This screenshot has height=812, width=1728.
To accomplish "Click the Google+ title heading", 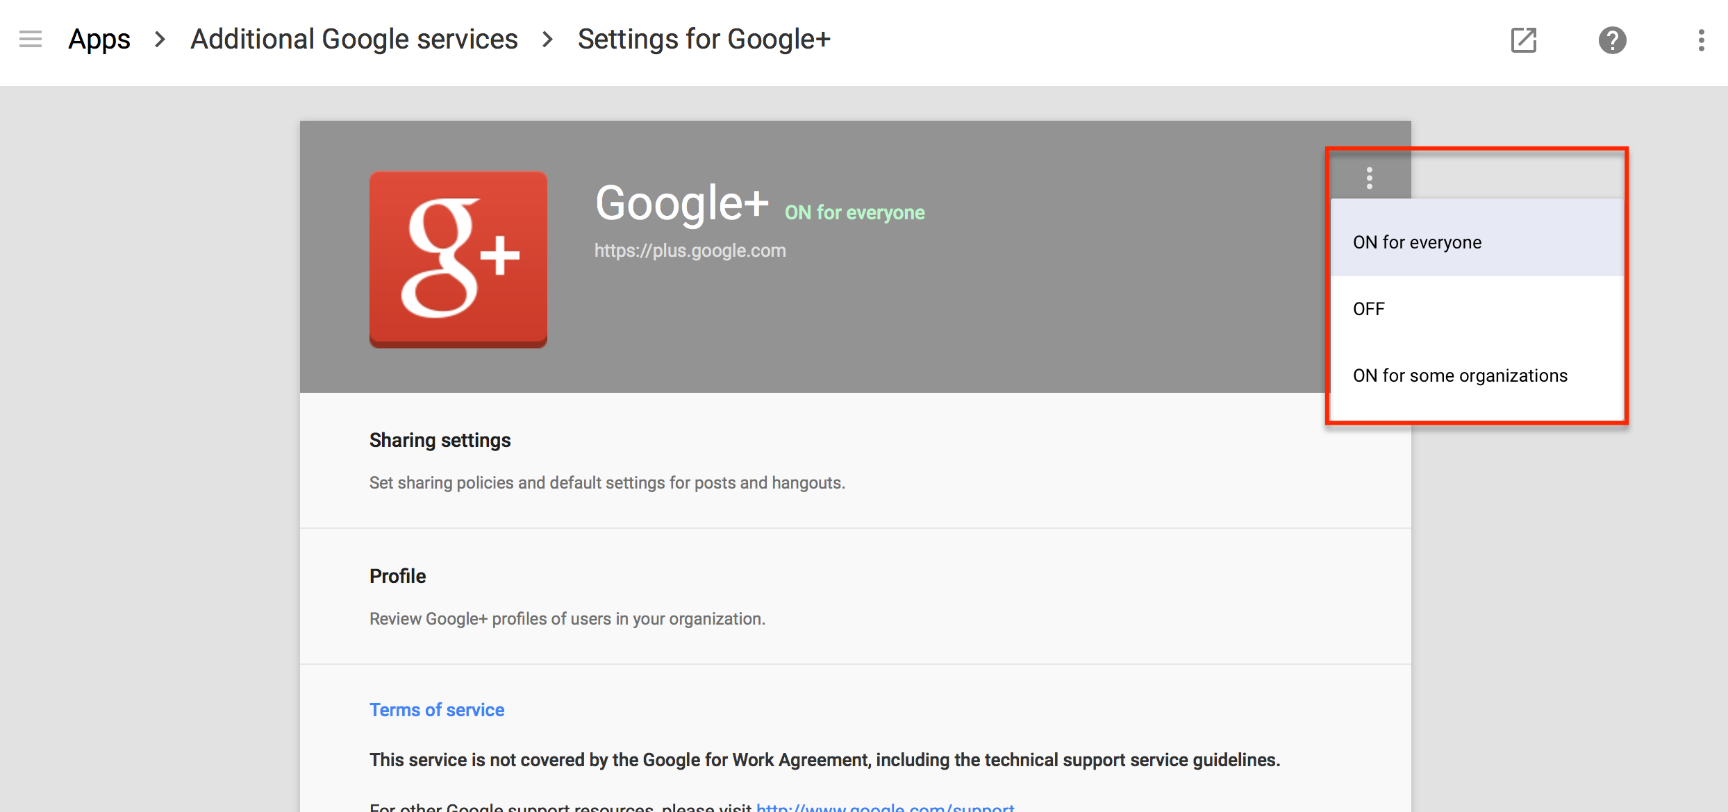I will 682,203.
